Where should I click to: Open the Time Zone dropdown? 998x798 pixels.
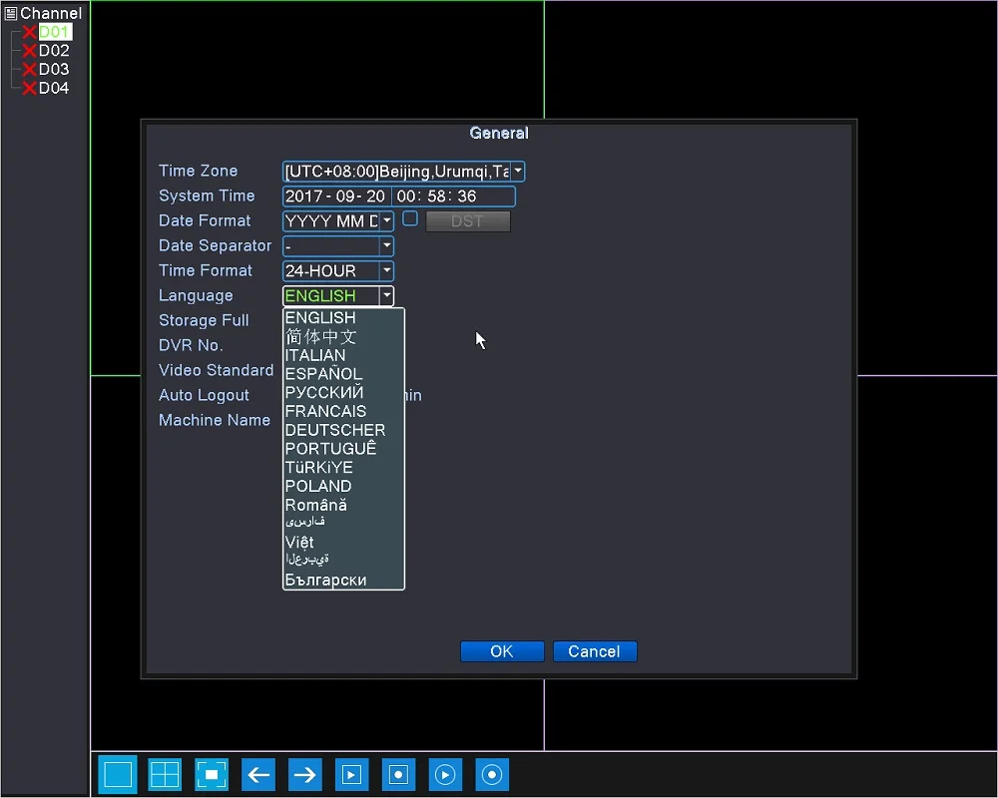point(518,172)
